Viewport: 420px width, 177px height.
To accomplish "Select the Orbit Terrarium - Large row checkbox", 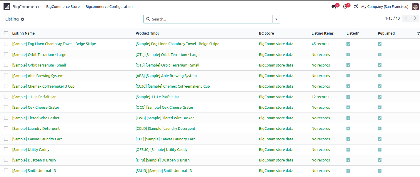I will pos(6,54).
